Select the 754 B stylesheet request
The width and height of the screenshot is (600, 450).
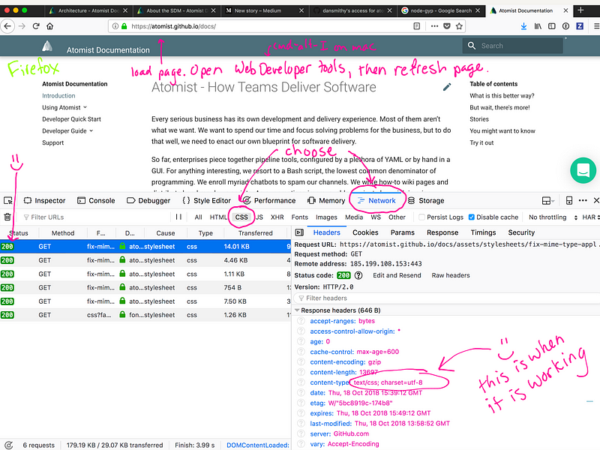pyautogui.click(x=145, y=288)
